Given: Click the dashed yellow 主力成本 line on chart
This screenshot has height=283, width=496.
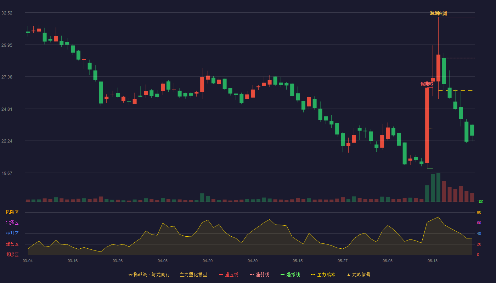Looking at the screenshot, I should [x=456, y=91].
